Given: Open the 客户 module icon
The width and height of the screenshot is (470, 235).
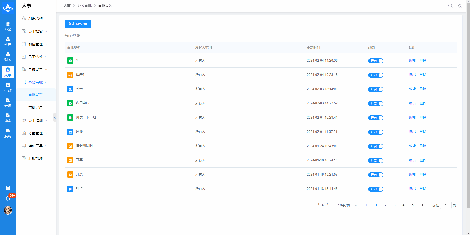Looking at the screenshot, I should (x=8, y=42).
